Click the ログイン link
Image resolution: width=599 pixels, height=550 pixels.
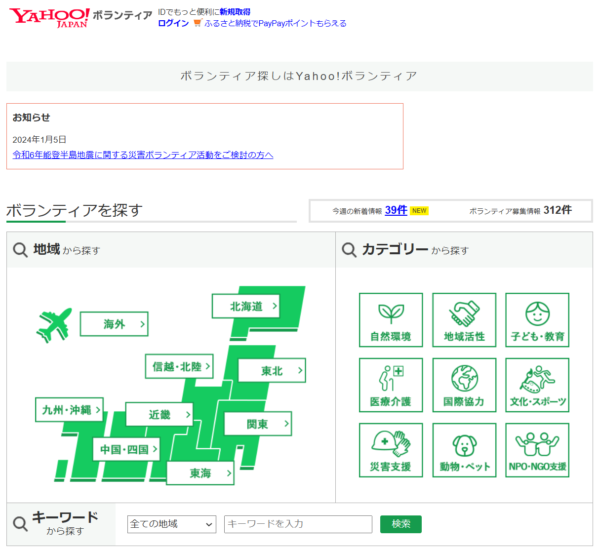click(x=173, y=23)
